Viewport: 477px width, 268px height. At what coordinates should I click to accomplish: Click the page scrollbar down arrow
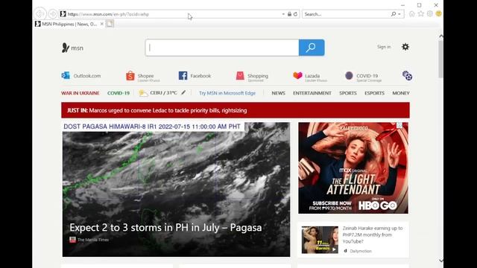pyautogui.click(x=440, y=261)
